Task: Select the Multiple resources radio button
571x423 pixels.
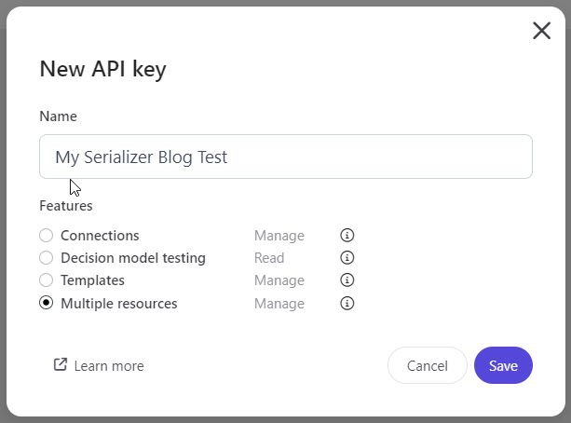Action: (x=47, y=304)
